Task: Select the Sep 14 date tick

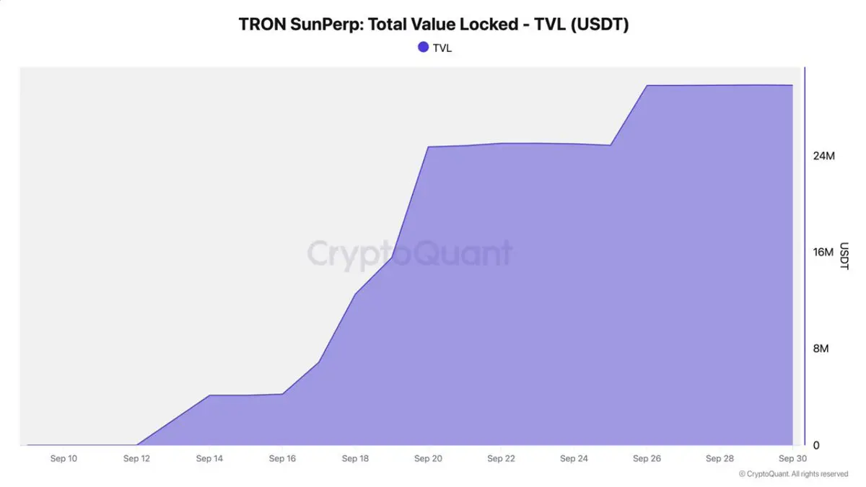Action: [x=209, y=458]
